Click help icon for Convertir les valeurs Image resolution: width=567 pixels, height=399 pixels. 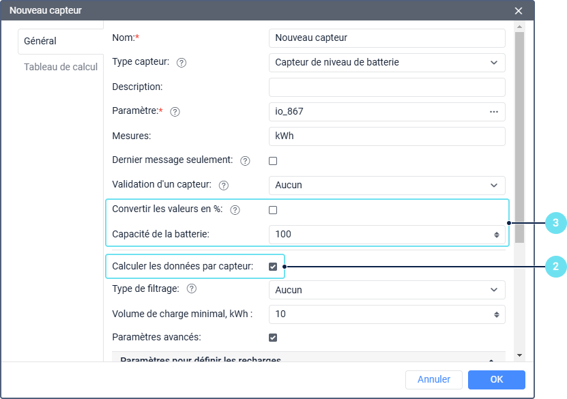[x=235, y=210]
